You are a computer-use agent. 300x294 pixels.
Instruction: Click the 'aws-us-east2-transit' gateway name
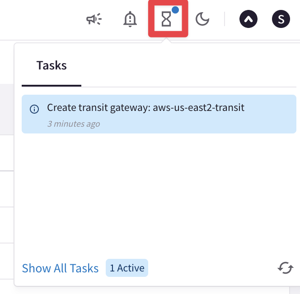click(198, 108)
